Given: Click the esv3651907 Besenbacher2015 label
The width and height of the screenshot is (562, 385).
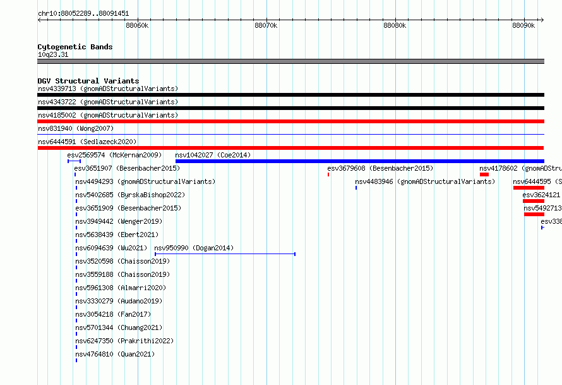Looking at the screenshot, I should pyautogui.click(x=127, y=168).
